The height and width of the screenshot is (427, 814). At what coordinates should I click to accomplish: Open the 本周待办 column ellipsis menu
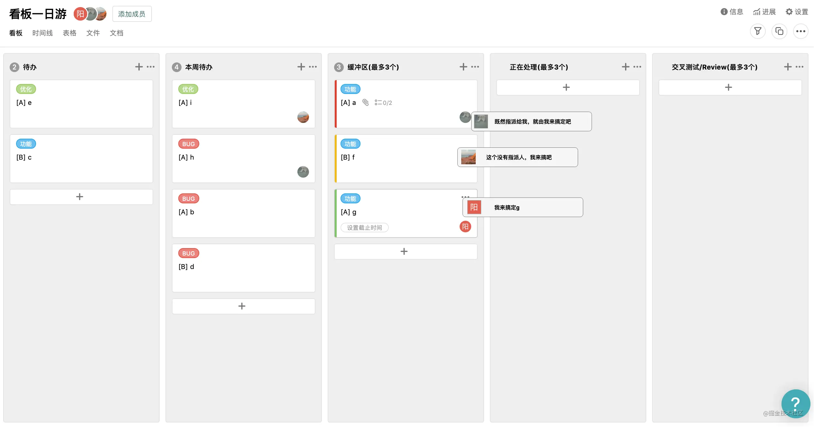313,67
